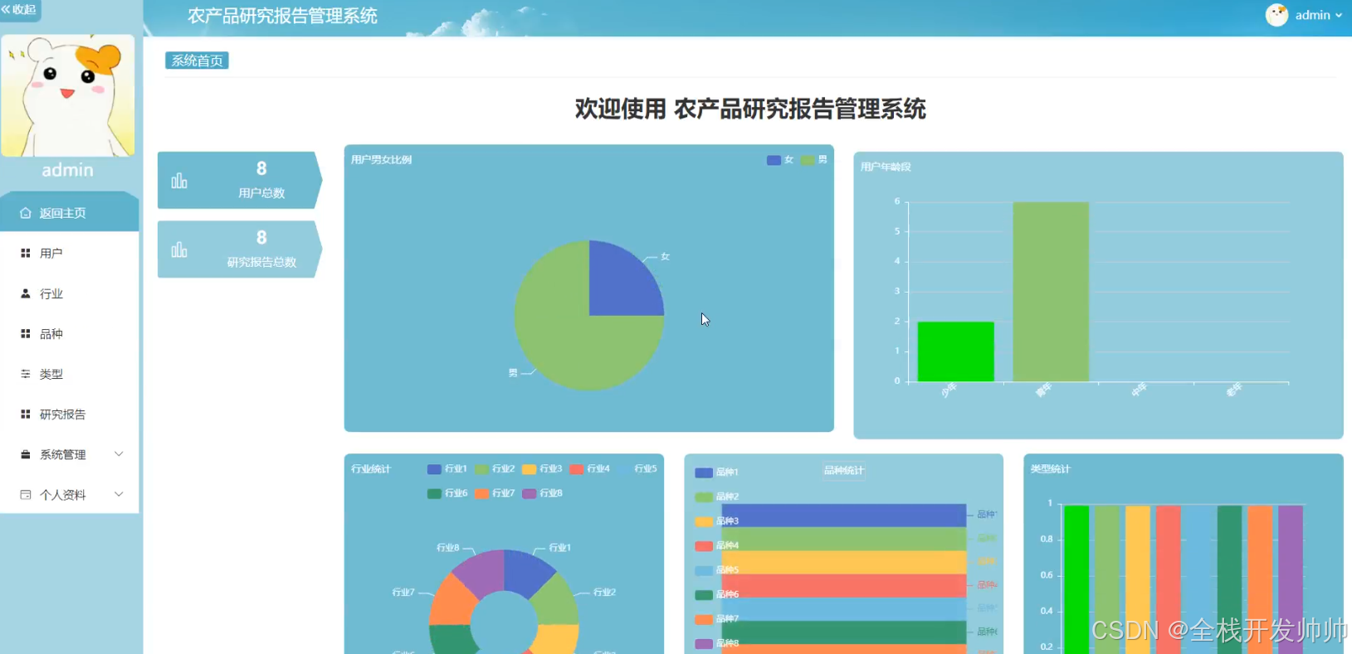This screenshot has width=1352, height=654.
Task: Toggle 品种7 legend in 品种统计
Action: coord(716,619)
